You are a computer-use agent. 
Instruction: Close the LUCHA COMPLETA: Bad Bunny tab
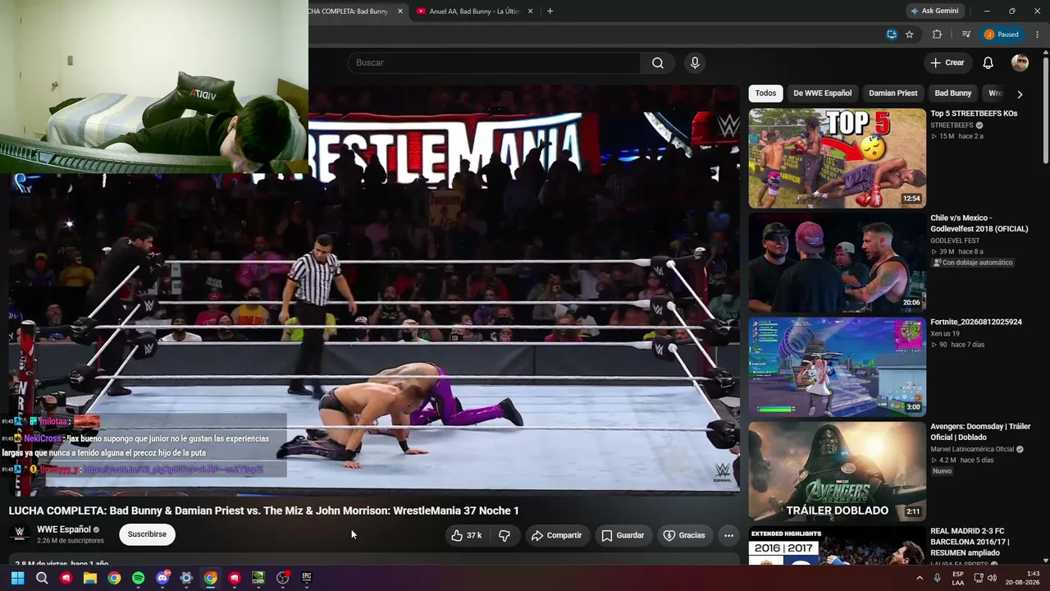tap(400, 11)
